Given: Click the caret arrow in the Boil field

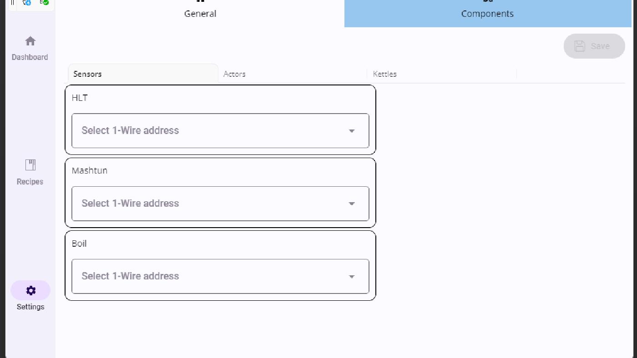Looking at the screenshot, I should coord(352,277).
